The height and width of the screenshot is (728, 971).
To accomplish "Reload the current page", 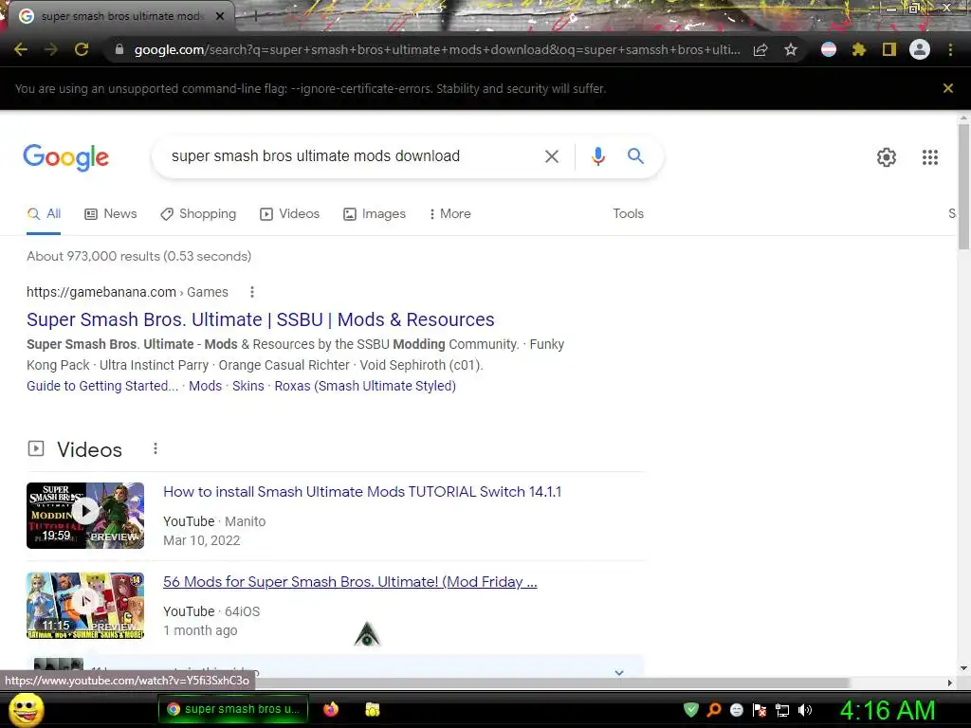I will (x=82, y=49).
